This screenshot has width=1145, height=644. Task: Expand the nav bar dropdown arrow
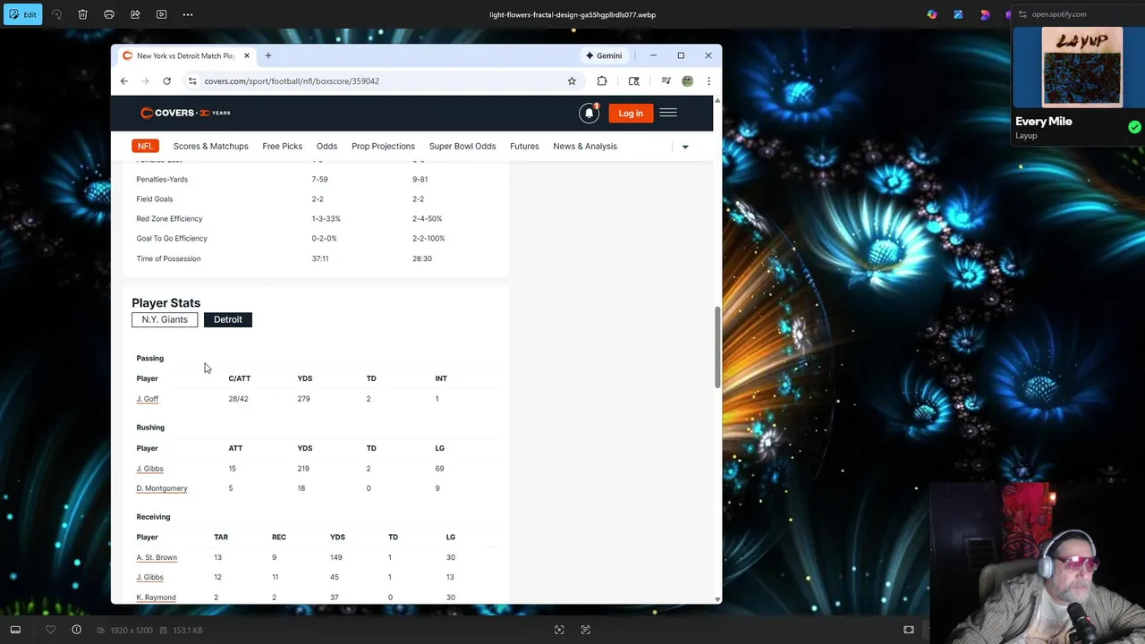click(685, 147)
